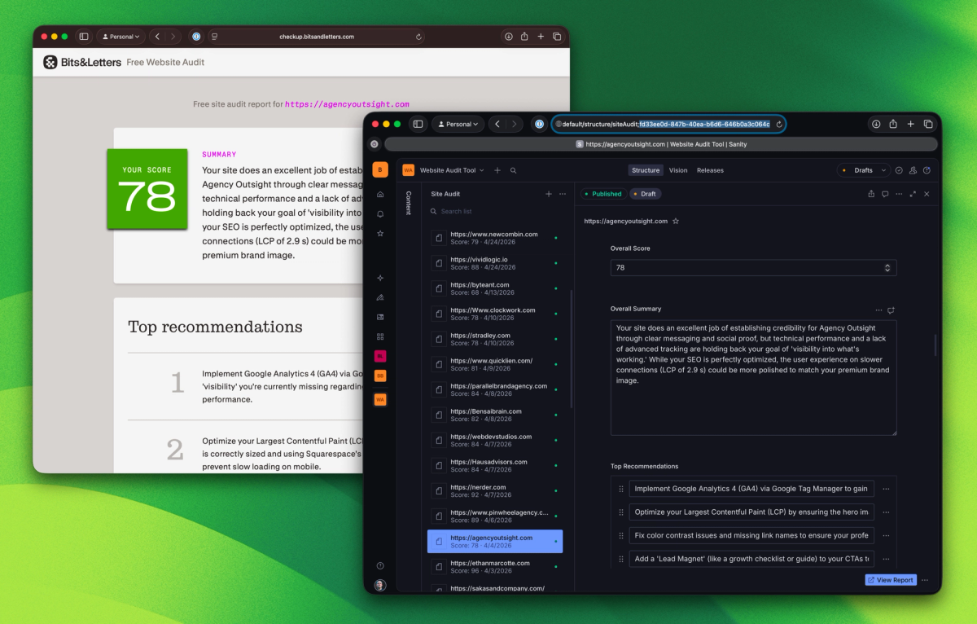Click the Overall Summary text area

pyautogui.click(x=753, y=377)
